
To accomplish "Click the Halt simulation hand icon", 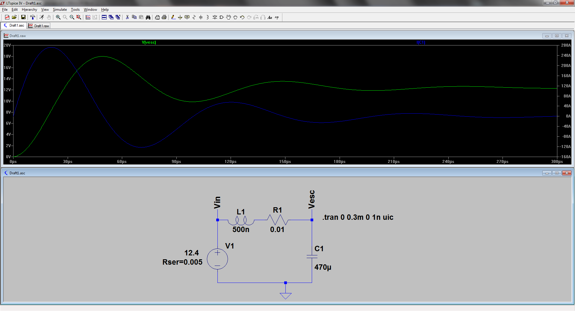I will [x=49, y=17].
